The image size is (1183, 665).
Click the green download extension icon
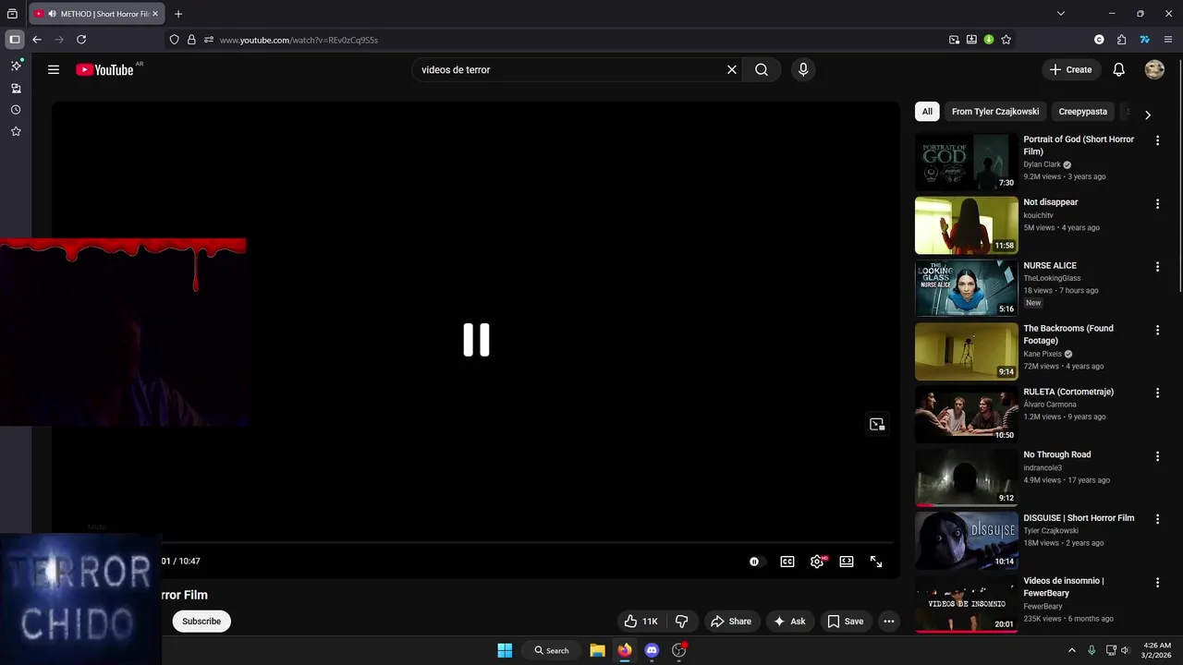(x=989, y=40)
